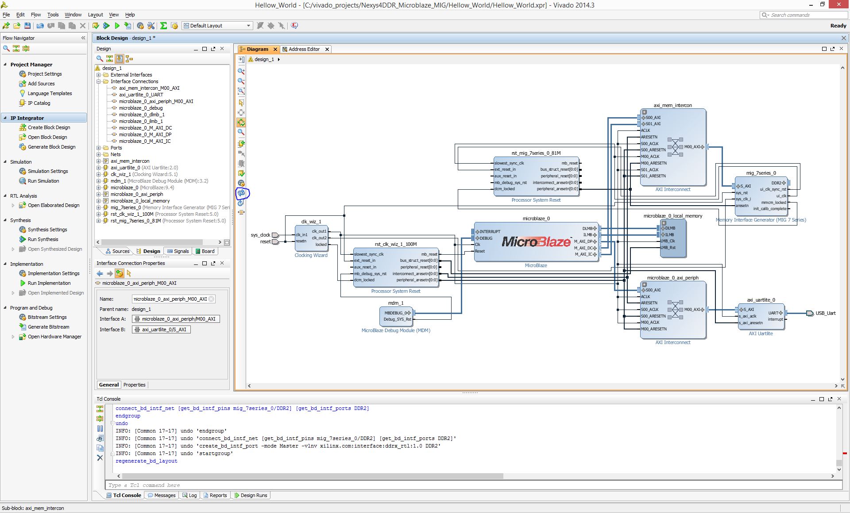The image size is (850, 513).
Task: Click the Zoom In icon in diagram toolbar
Action: point(241,71)
